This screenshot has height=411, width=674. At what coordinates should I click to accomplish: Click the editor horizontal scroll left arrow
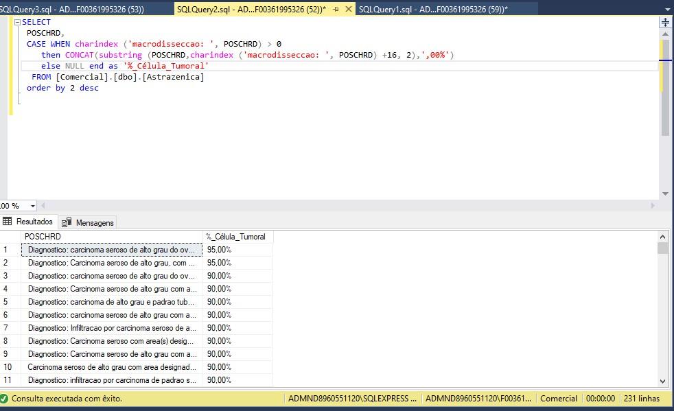click(43, 206)
